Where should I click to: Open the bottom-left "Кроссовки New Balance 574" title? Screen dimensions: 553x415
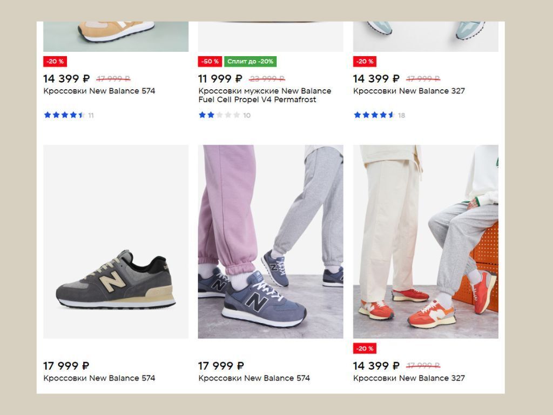point(99,378)
